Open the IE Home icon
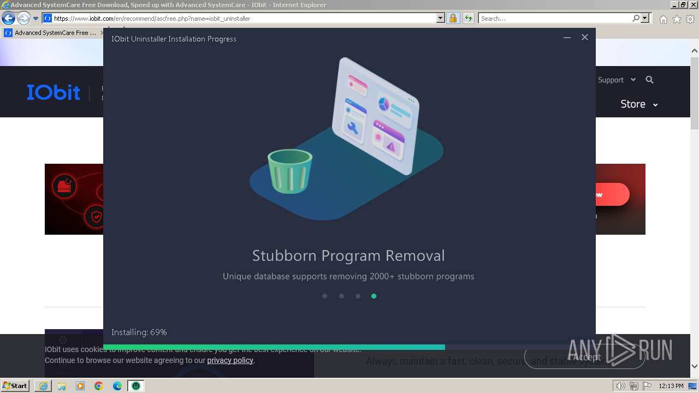This screenshot has width=699, height=393. point(663,19)
